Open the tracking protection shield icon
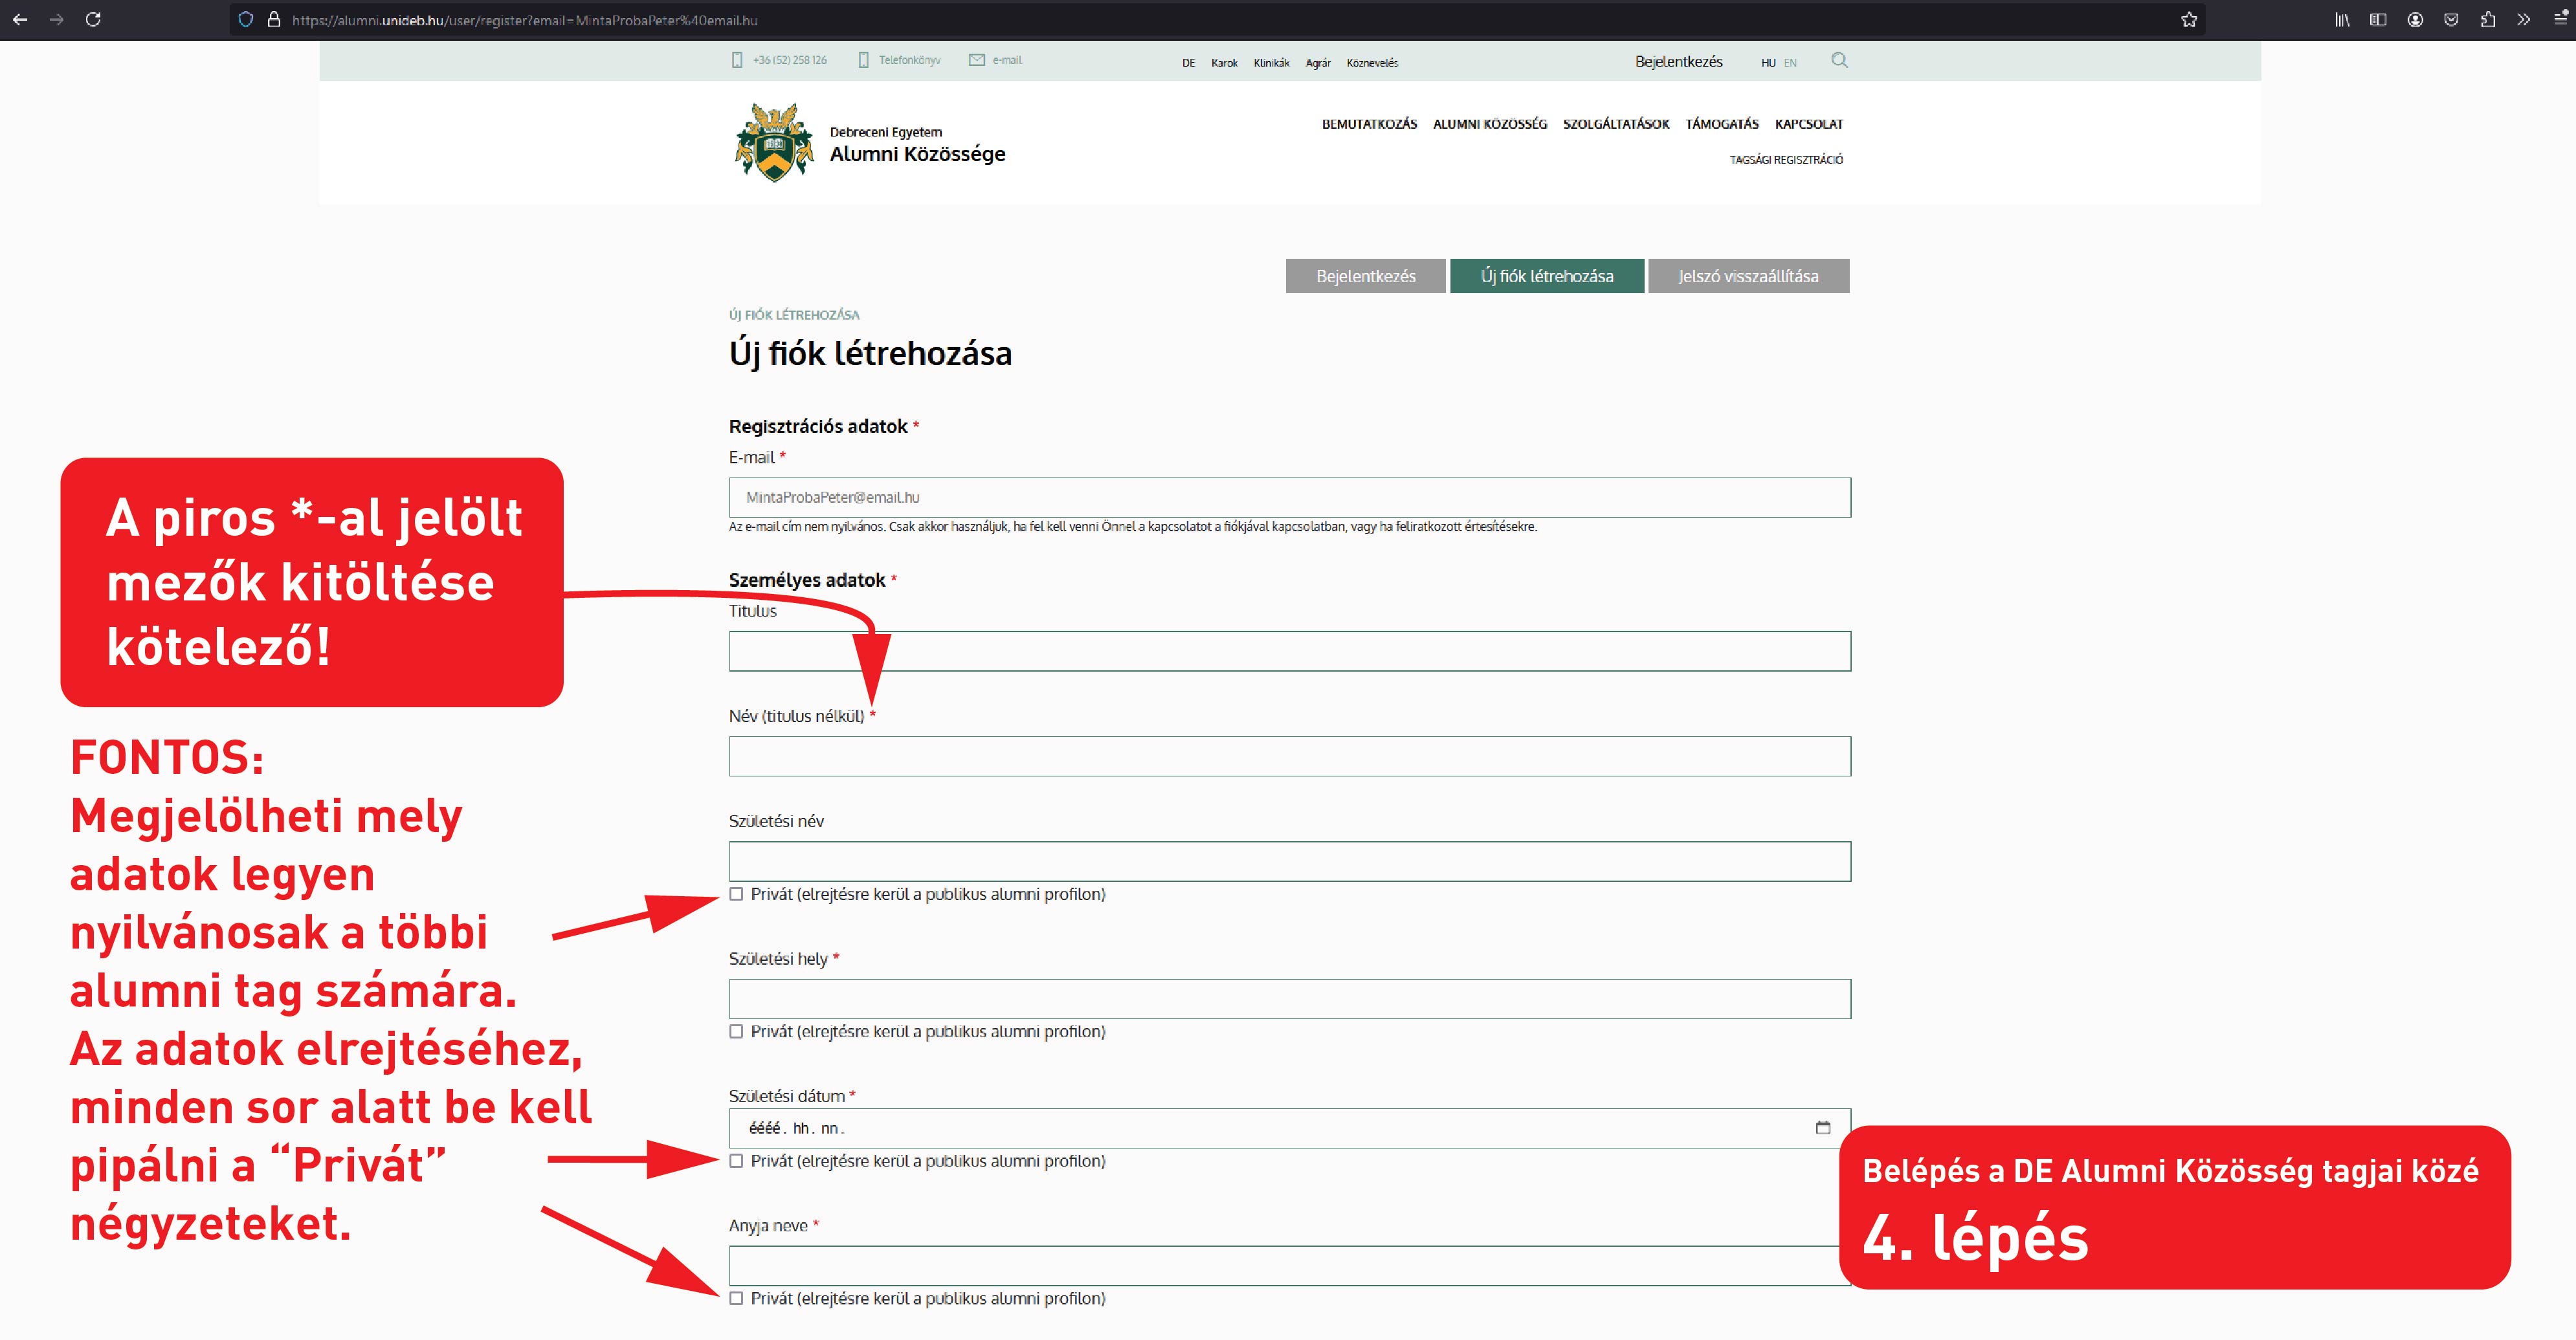 246,19
